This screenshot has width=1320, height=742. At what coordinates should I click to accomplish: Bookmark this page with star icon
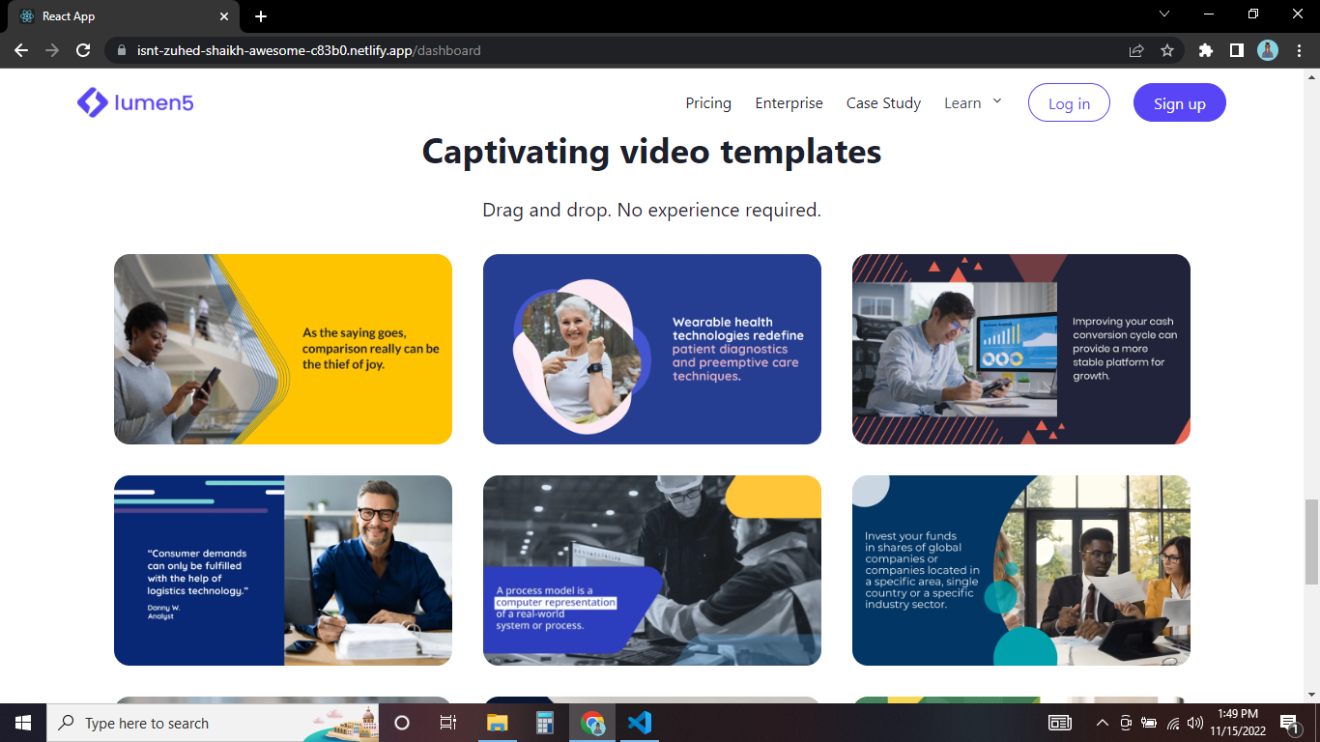coord(1167,50)
